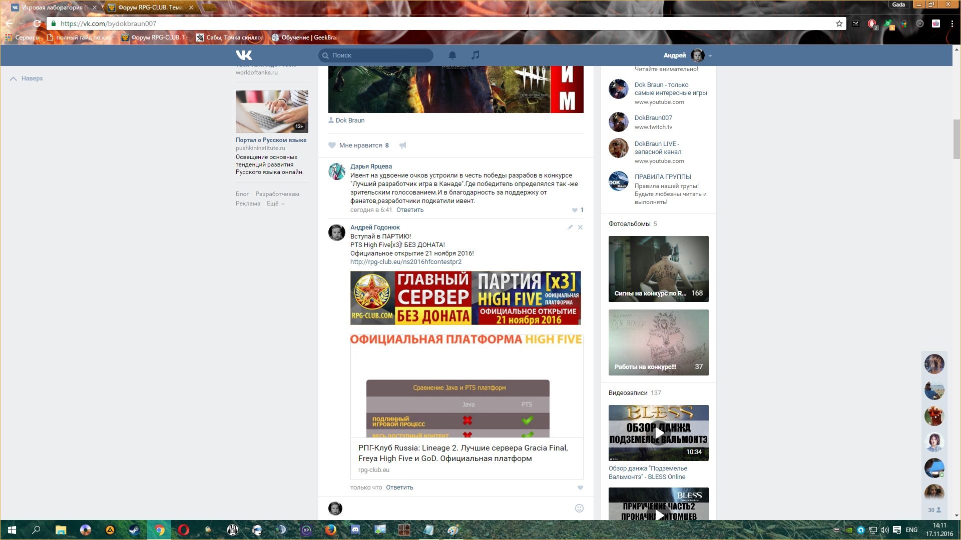Open the rpg-club.eu link preview card title
961x540 pixels.
coord(463,453)
